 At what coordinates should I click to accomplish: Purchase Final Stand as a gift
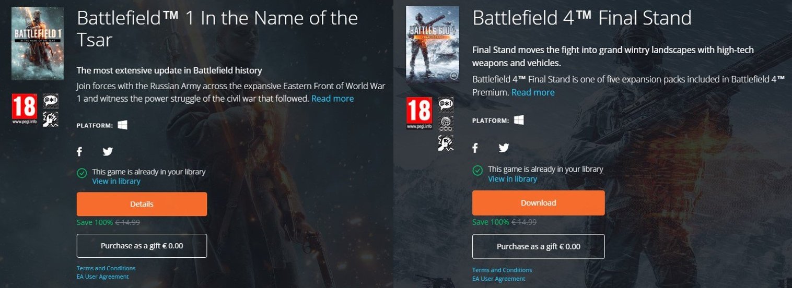click(x=538, y=247)
